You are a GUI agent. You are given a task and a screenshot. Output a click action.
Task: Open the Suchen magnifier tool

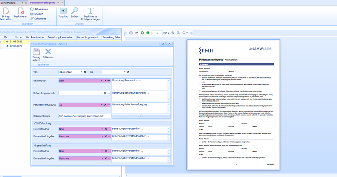click(x=75, y=11)
